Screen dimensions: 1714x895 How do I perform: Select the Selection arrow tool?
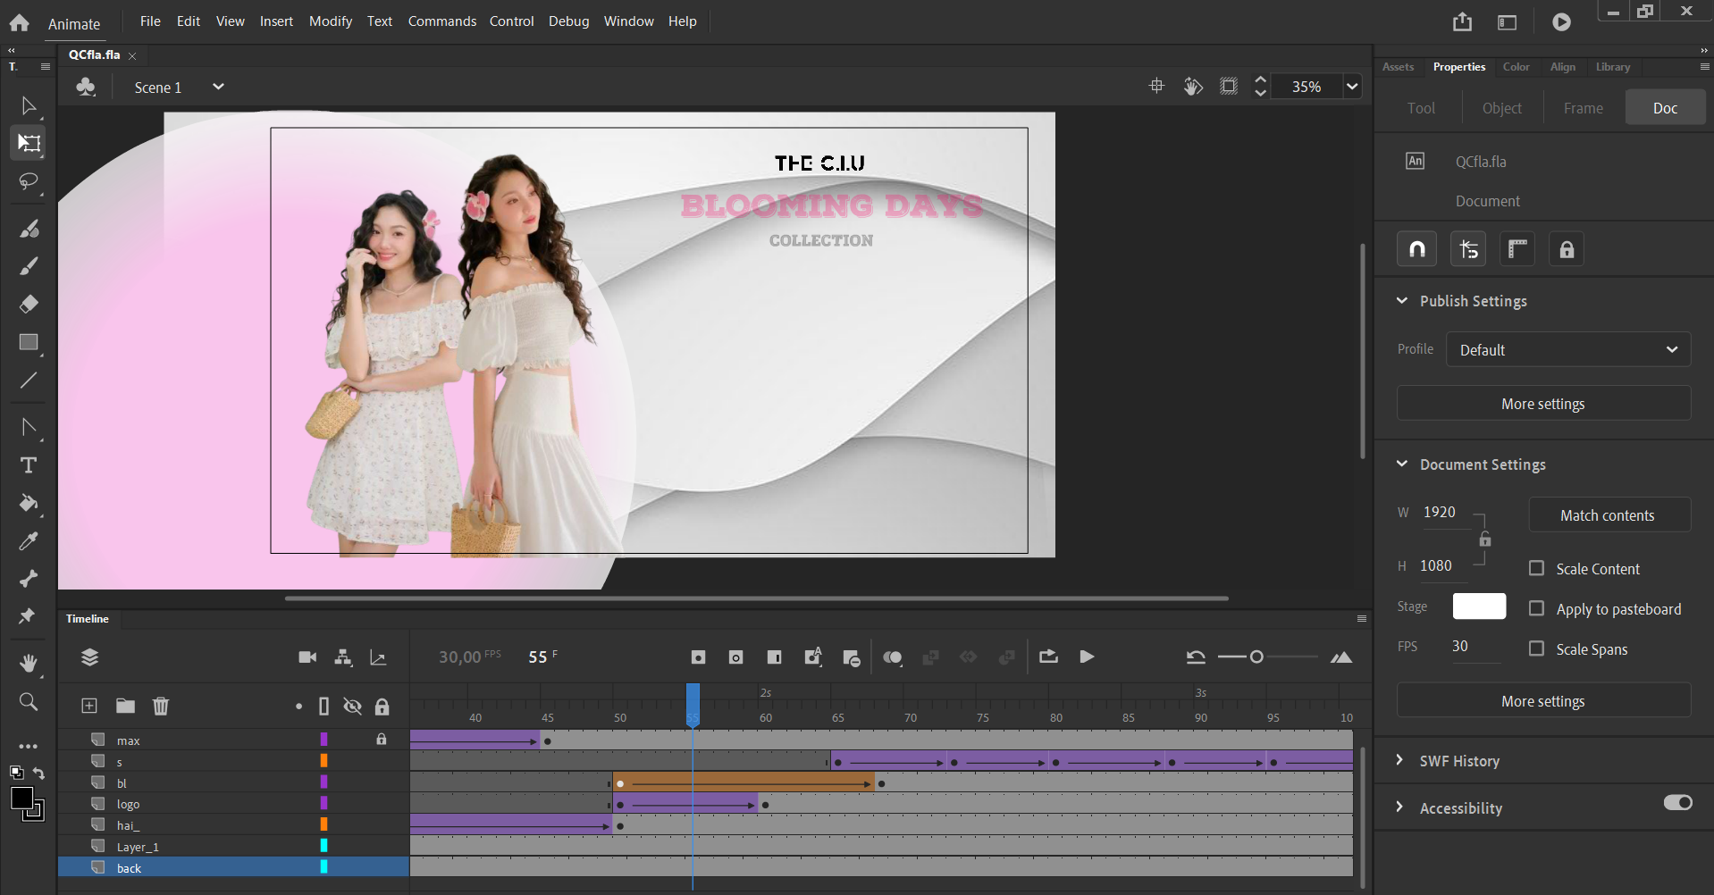tap(28, 106)
